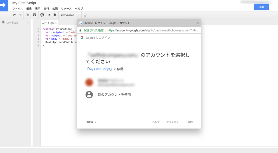278x153 pixels.
Task: Open the 表示 menu
Action: 37,8
